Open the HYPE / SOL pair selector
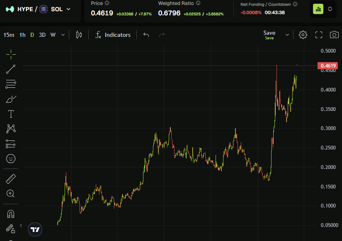The height and width of the screenshot is (241, 342). (x=38, y=9)
